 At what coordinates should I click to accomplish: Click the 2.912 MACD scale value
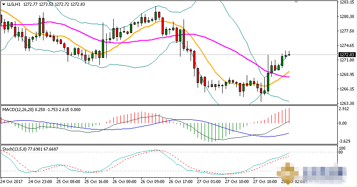(344, 108)
